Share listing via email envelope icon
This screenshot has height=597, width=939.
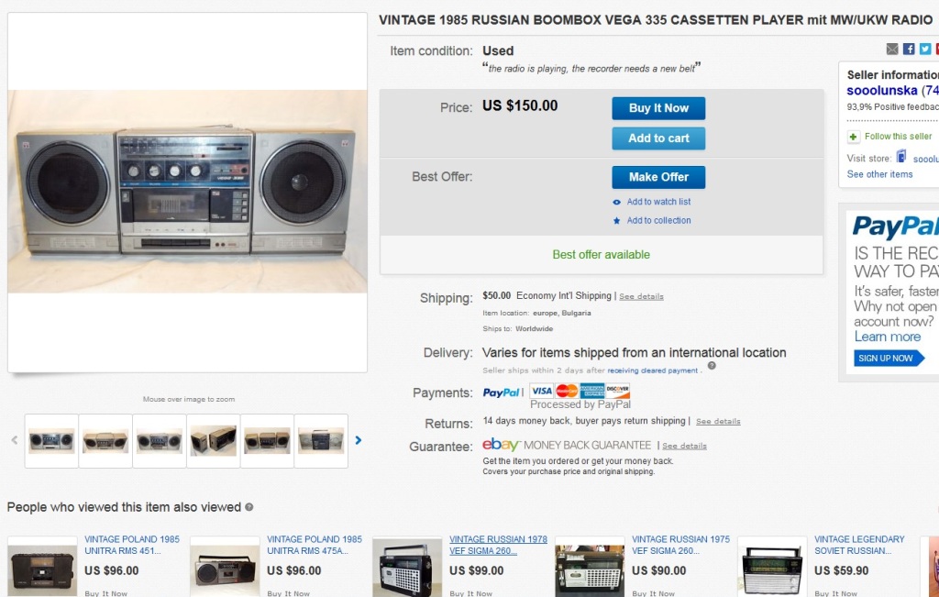(x=892, y=50)
